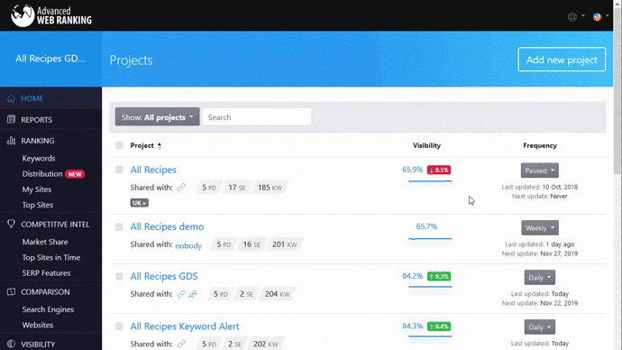
Task: Open the Weekly frequency dropdown
Action: click(539, 228)
